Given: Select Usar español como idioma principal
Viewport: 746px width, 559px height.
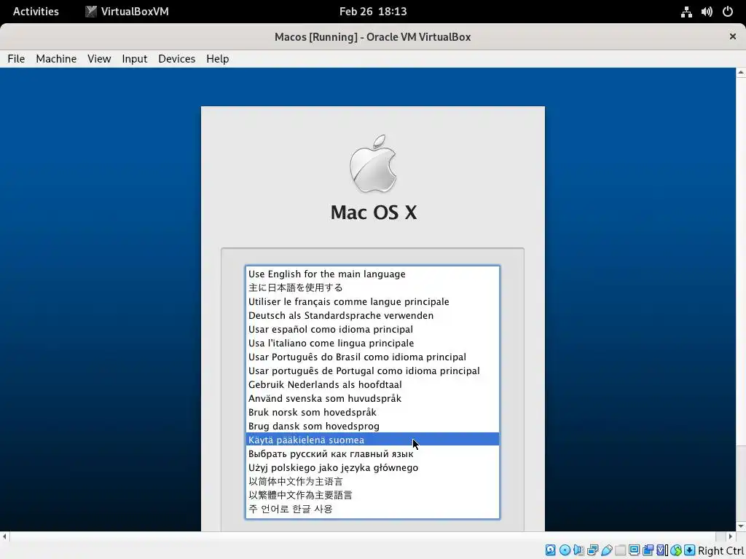Looking at the screenshot, I should click(372, 329).
